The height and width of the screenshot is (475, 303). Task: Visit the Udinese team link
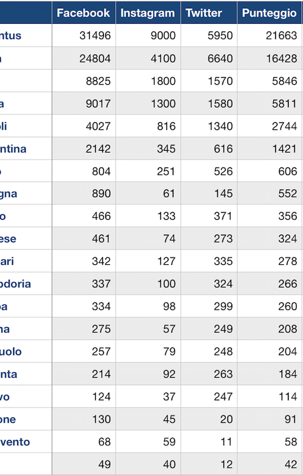[8, 239]
